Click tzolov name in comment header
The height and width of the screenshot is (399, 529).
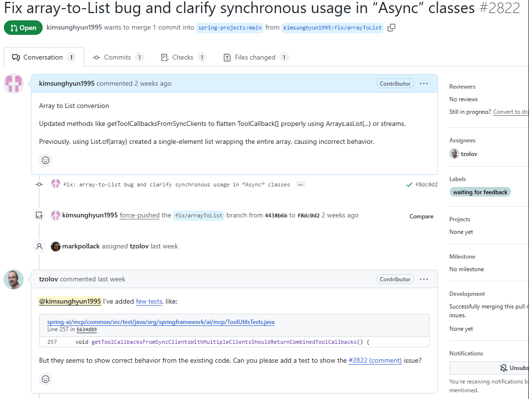[48, 279]
